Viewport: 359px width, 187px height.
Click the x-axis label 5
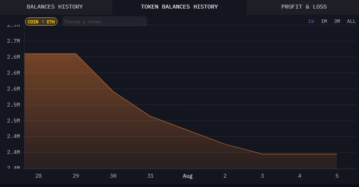pyautogui.click(x=337, y=176)
